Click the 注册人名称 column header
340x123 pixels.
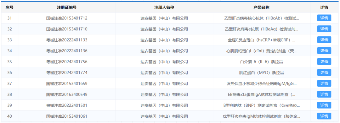click(x=164, y=7)
